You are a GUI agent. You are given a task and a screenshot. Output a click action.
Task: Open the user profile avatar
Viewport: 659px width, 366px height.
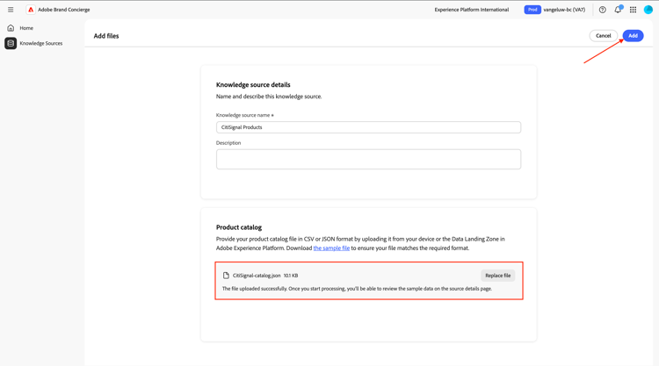point(648,10)
